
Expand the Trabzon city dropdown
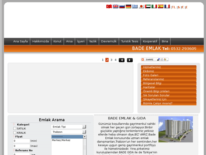(69, 132)
